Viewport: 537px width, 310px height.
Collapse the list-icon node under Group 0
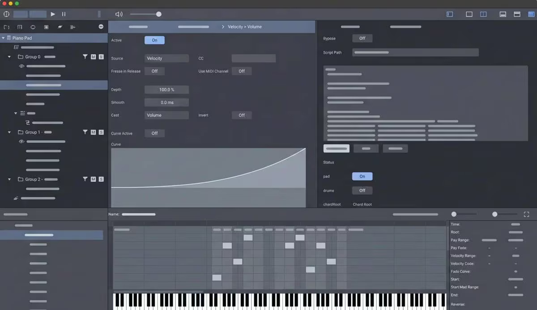(x=16, y=113)
